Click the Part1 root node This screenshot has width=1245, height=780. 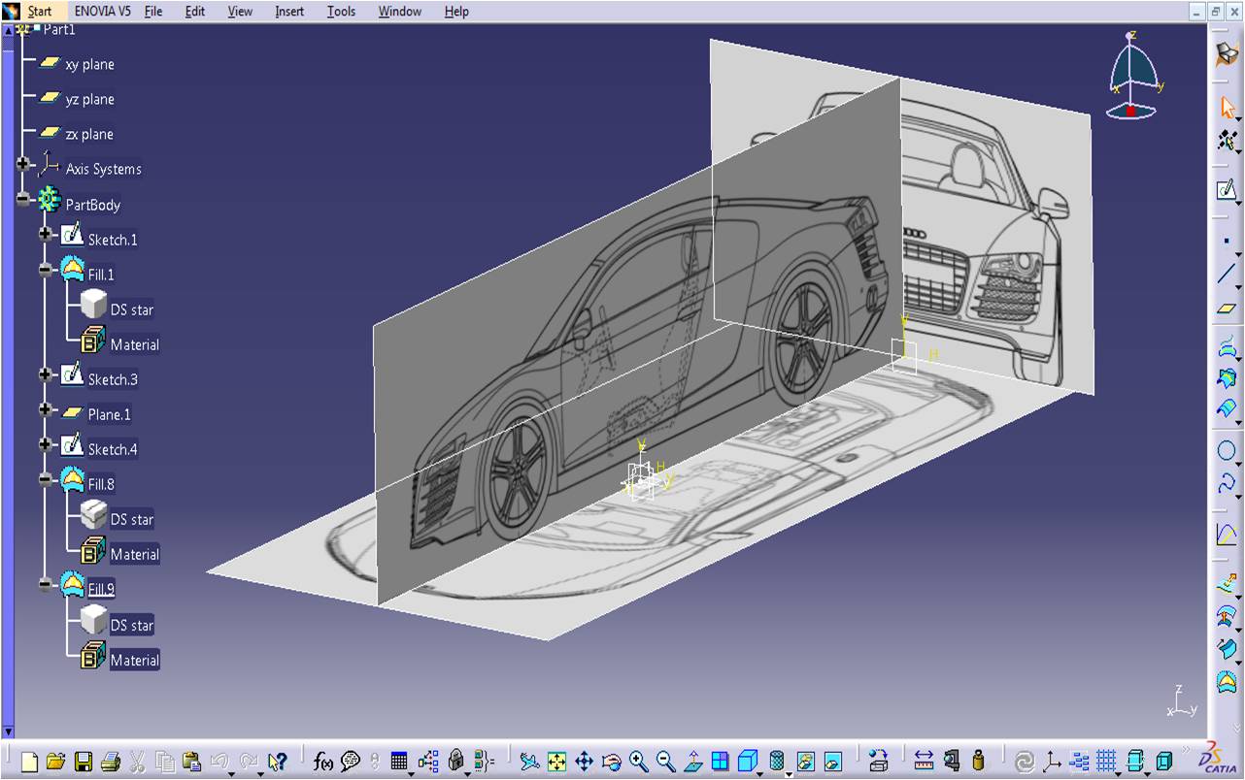[x=59, y=29]
